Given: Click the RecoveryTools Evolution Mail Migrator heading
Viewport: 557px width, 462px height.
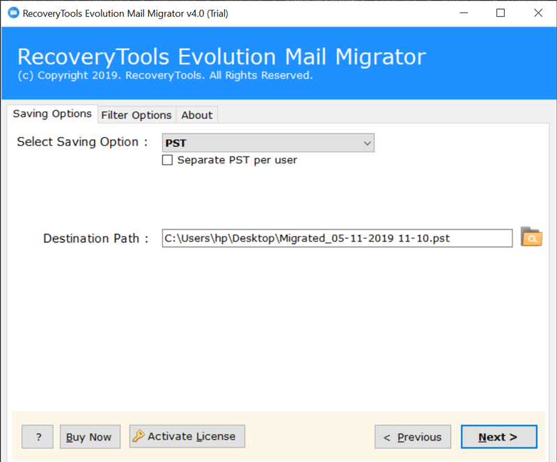Looking at the screenshot, I should tap(221, 57).
